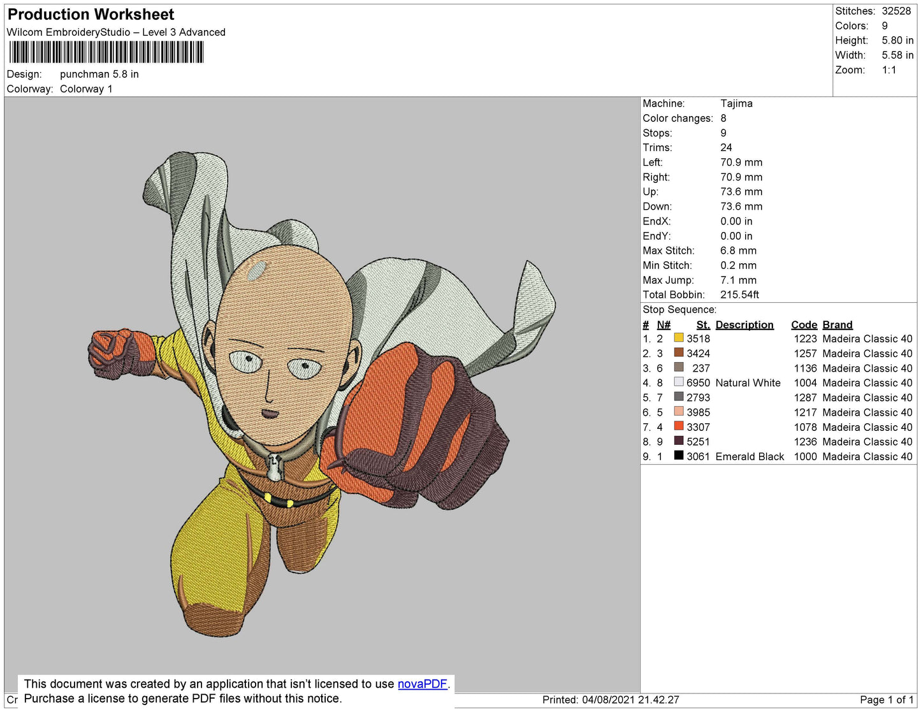Click the 'N#' column header
This screenshot has width=921, height=712.
tap(664, 325)
